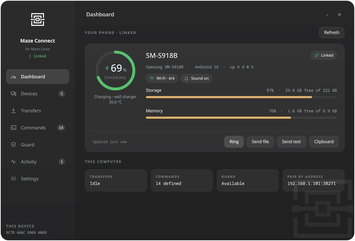Click the device ID 9C7D 44AC 6969 40A9

coord(26,232)
